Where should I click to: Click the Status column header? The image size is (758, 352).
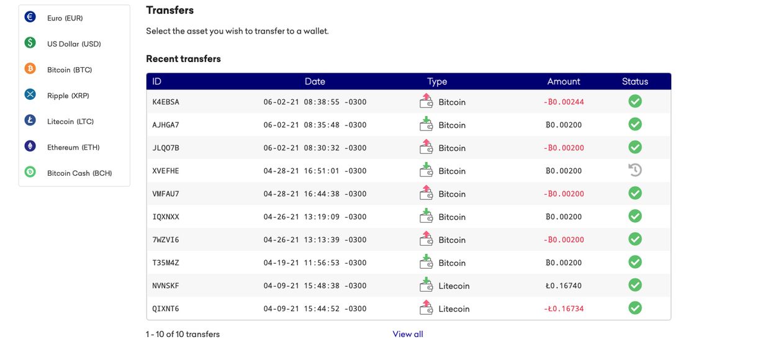point(634,81)
